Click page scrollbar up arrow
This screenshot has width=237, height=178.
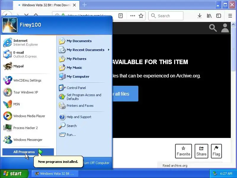pyautogui.click(x=233, y=24)
